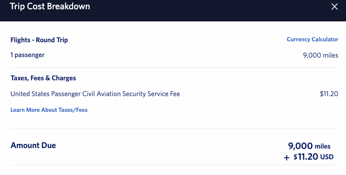Click the 1 passenger label
The image size is (346, 175).
[27, 55]
